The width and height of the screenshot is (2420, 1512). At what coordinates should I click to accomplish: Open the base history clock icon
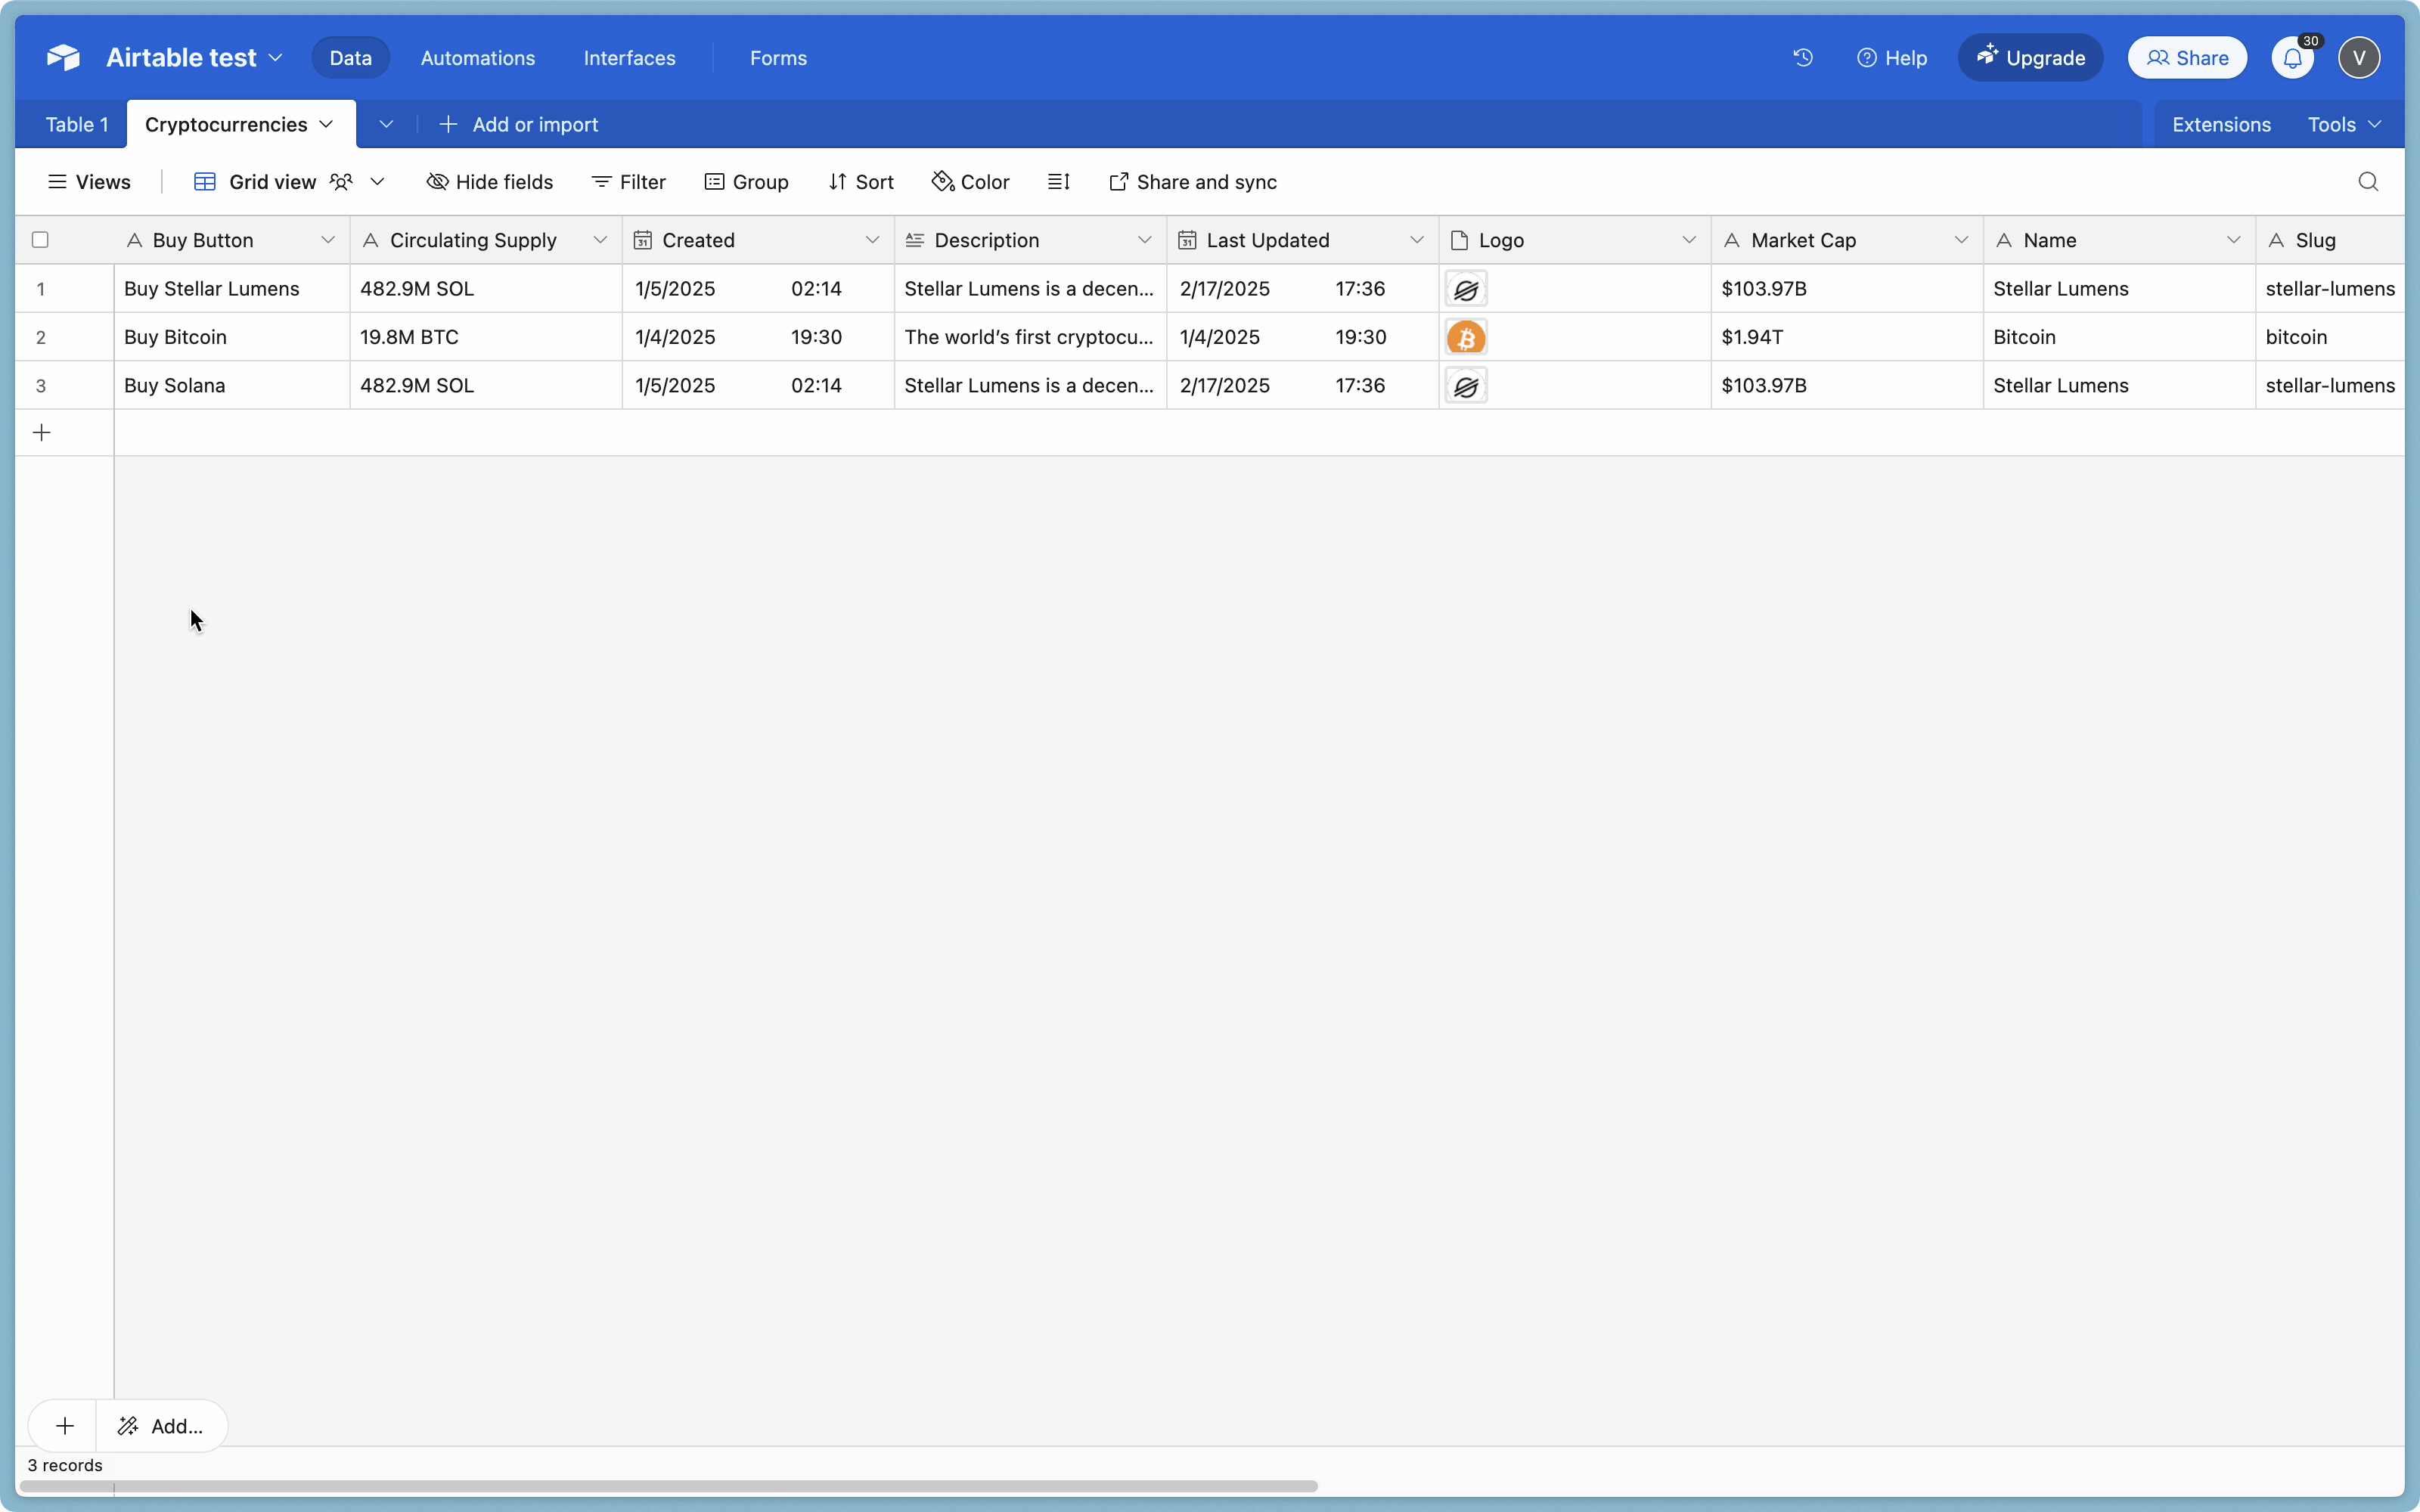[1802, 58]
